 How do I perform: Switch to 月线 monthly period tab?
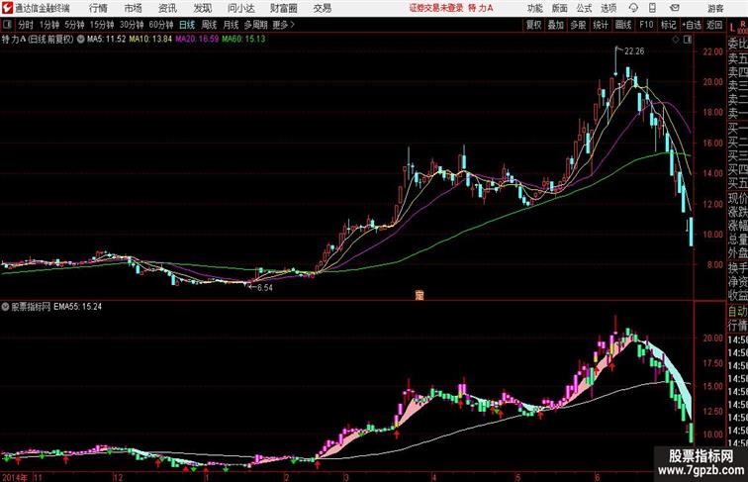click(231, 25)
